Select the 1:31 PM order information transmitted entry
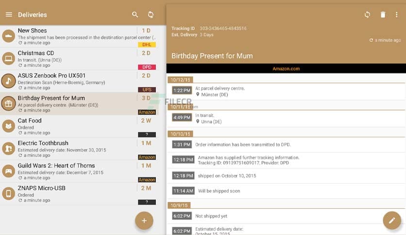406x235 pixels. tap(286, 144)
